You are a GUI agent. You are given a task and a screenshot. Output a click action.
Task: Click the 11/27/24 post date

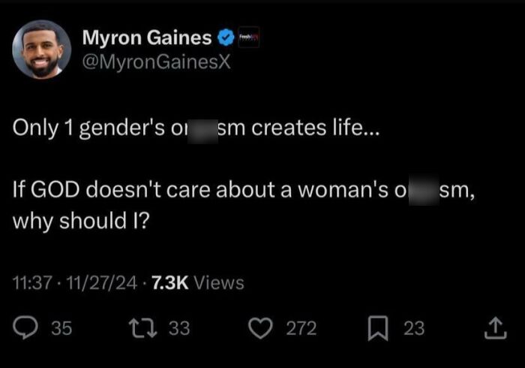[102, 282]
